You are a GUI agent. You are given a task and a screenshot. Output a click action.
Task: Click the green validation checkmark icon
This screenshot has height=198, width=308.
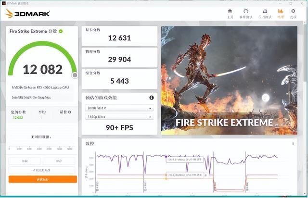coord(61,31)
